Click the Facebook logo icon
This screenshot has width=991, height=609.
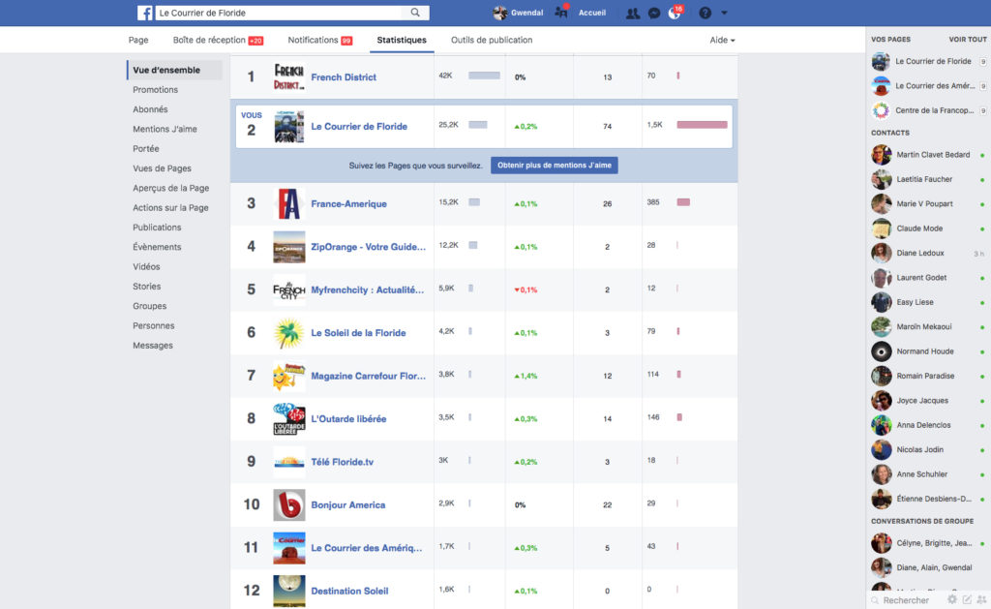[145, 13]
